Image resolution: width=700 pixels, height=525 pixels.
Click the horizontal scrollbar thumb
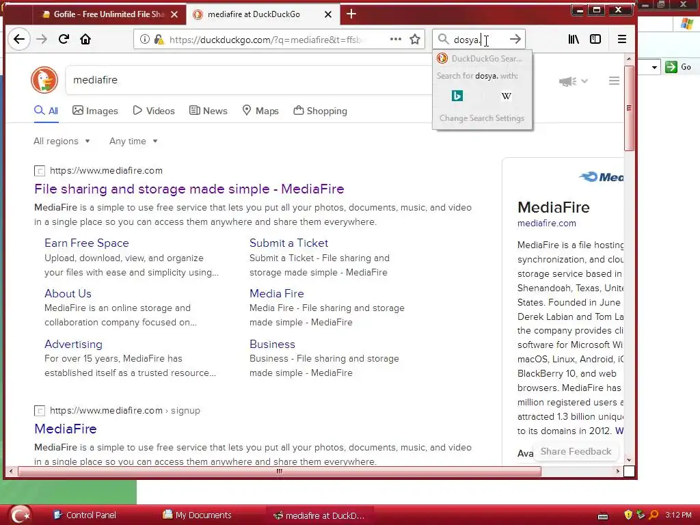pyautogui.click(x=280, y=472)
